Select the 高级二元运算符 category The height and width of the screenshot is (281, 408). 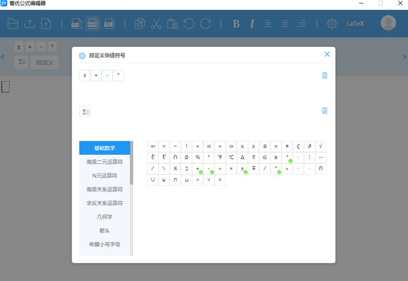pyautogui.click(x=105, y=162)
